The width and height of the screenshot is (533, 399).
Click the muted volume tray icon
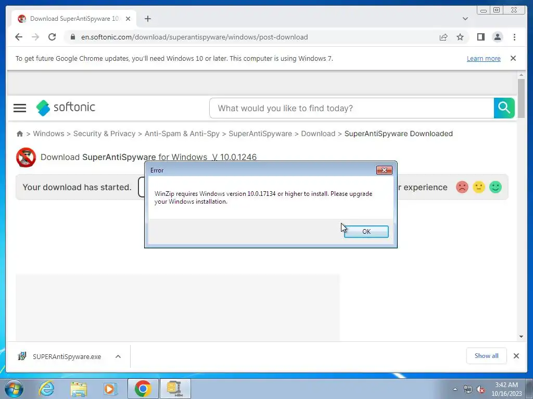pyautogui.click(x=480, y=390)
